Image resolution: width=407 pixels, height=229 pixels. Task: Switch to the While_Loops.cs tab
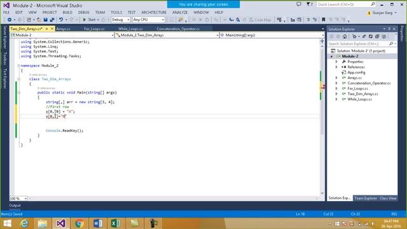(130, 29)
